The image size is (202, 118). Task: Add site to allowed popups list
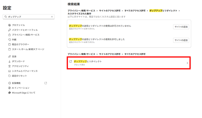pos(181,40)
